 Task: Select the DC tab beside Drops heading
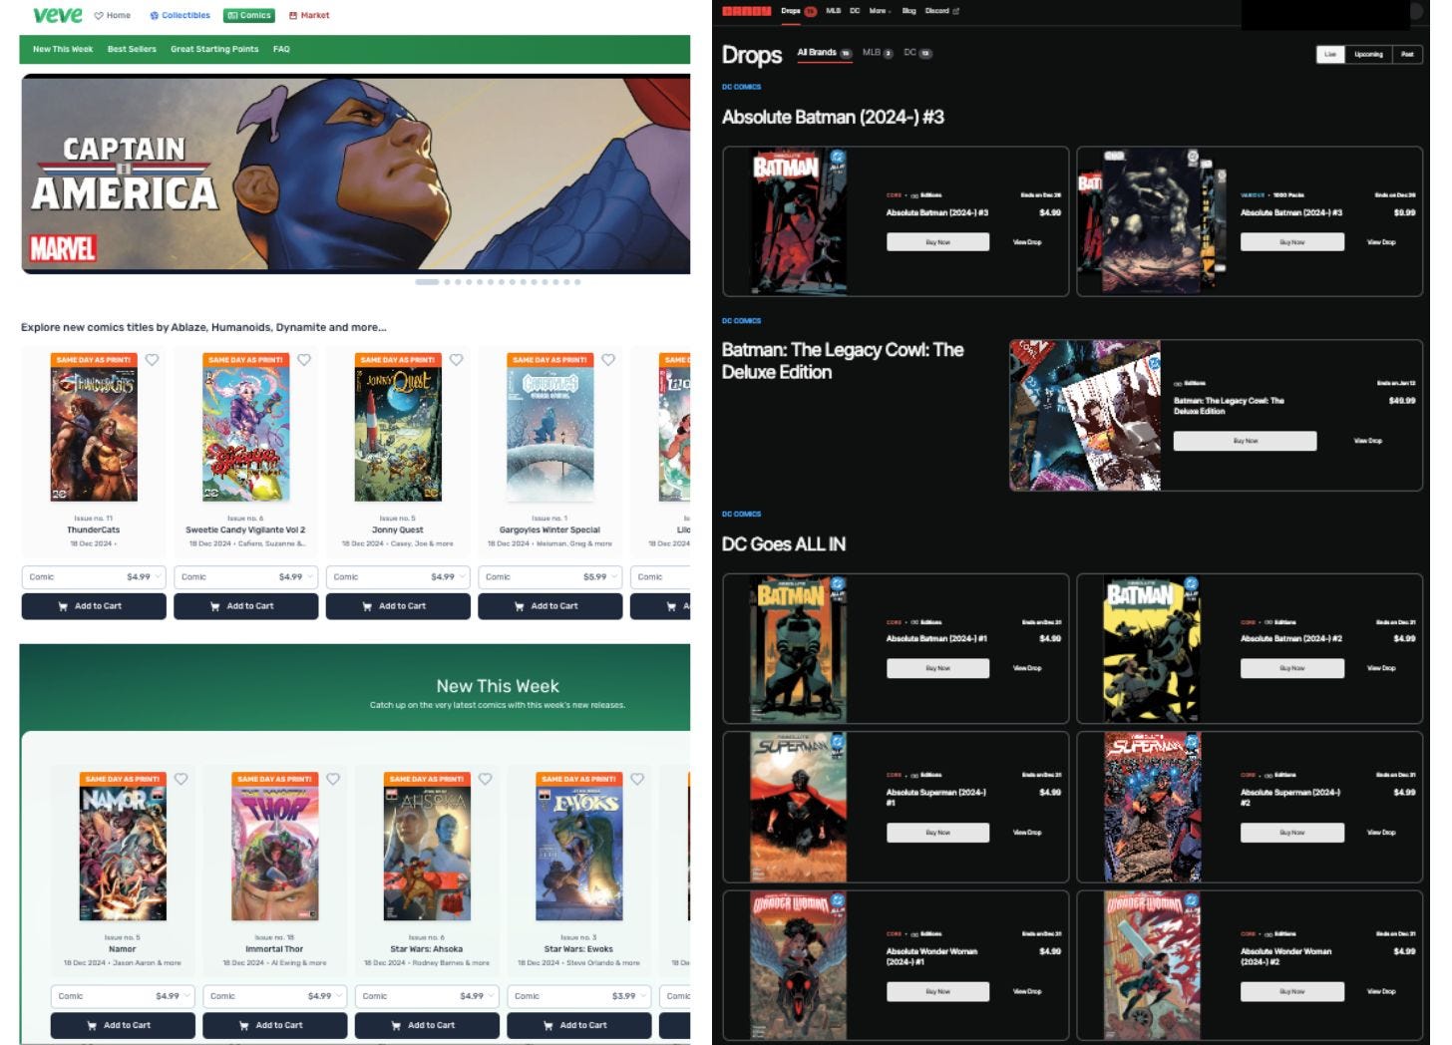pyautogui.click(x=917, y=53)
